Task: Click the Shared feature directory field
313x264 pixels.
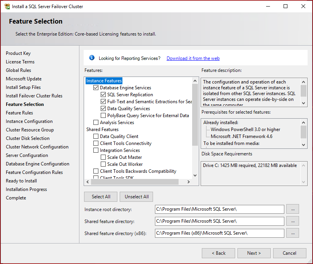Action: point(219,221)
